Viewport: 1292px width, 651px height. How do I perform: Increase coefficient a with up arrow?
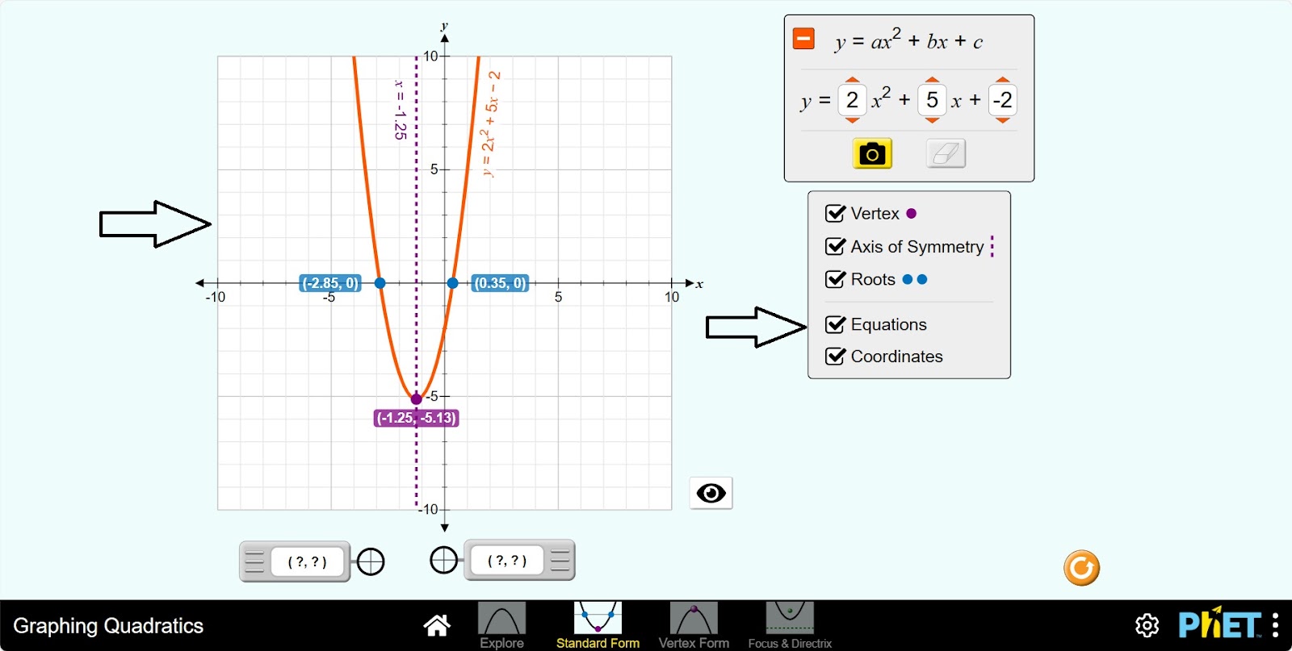pyautogui.click(x=852, y=80)
